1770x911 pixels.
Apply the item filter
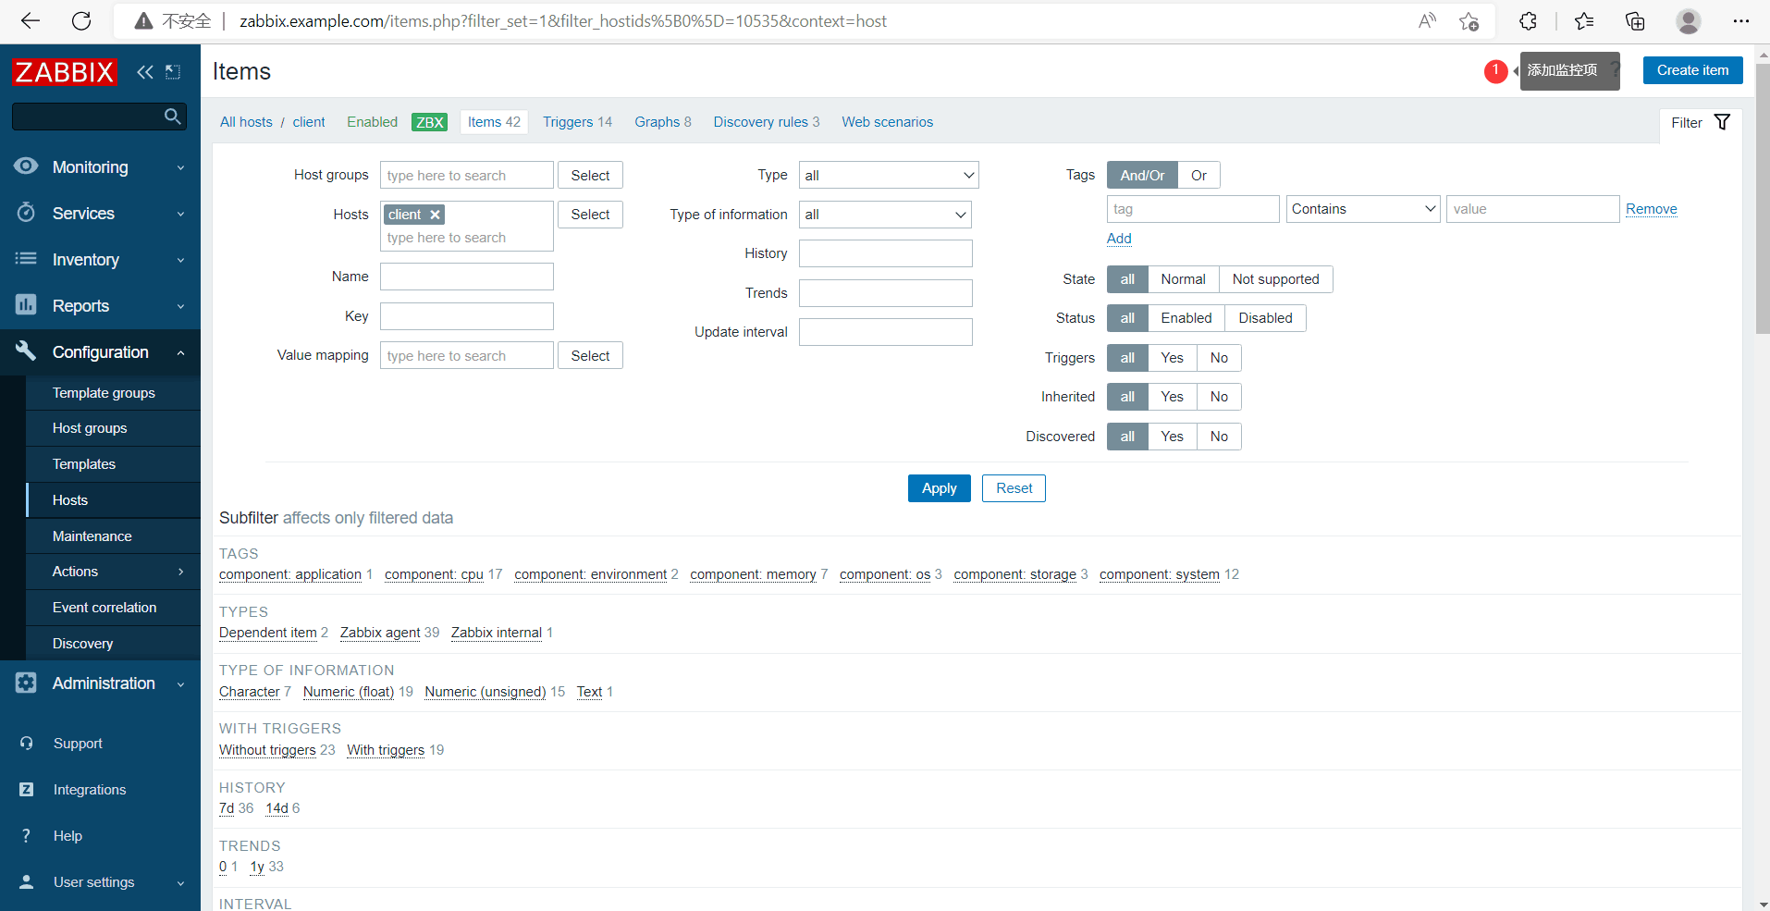(x=939, y=488)
